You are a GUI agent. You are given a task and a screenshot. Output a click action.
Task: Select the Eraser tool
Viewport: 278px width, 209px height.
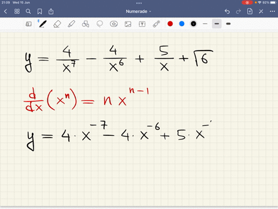[57, 24]
